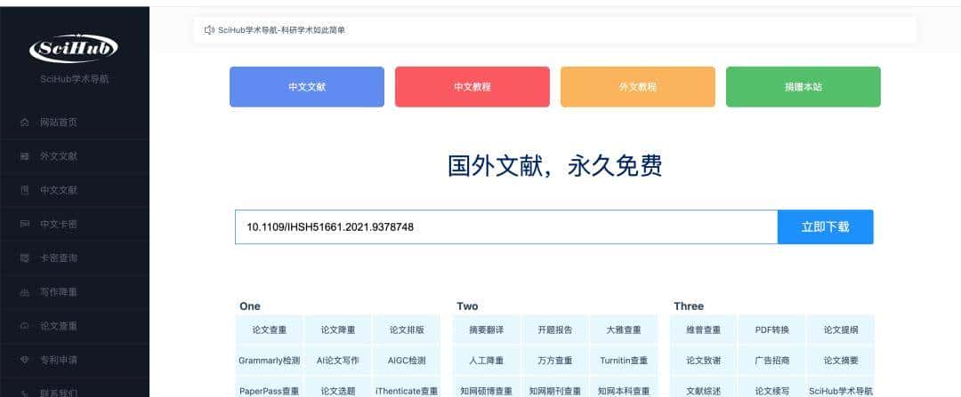Open 知网本科查重 tile
961x397 pixels.
(624, 386)
